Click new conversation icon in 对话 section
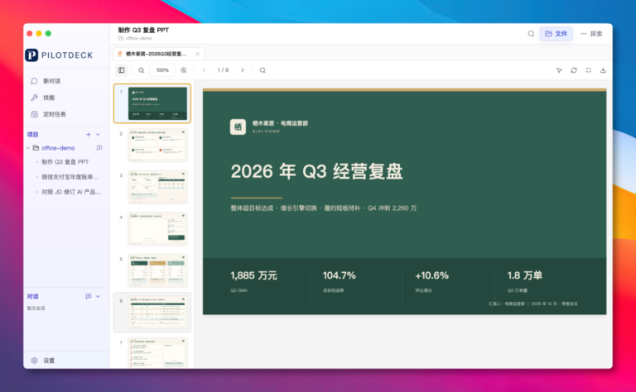The height and width of the screenshot is (392, 636). click(x=89, y=296)
